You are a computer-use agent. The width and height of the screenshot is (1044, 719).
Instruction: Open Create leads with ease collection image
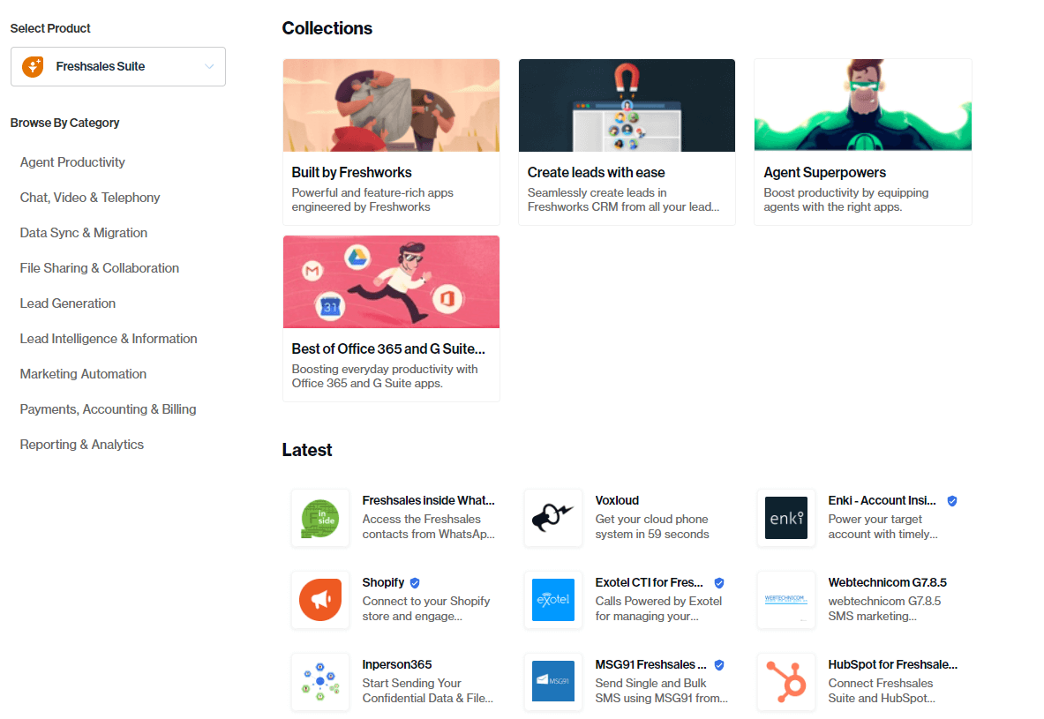pos(627,105)
